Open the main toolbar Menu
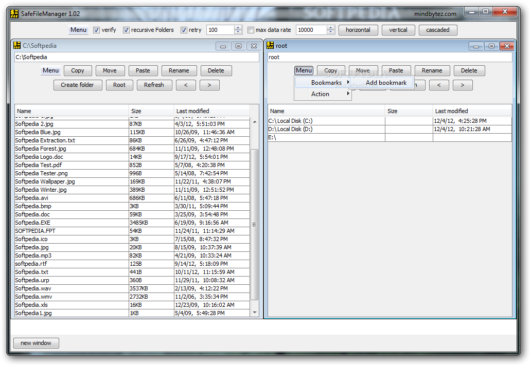531x366 pixels. coord(78,30)
